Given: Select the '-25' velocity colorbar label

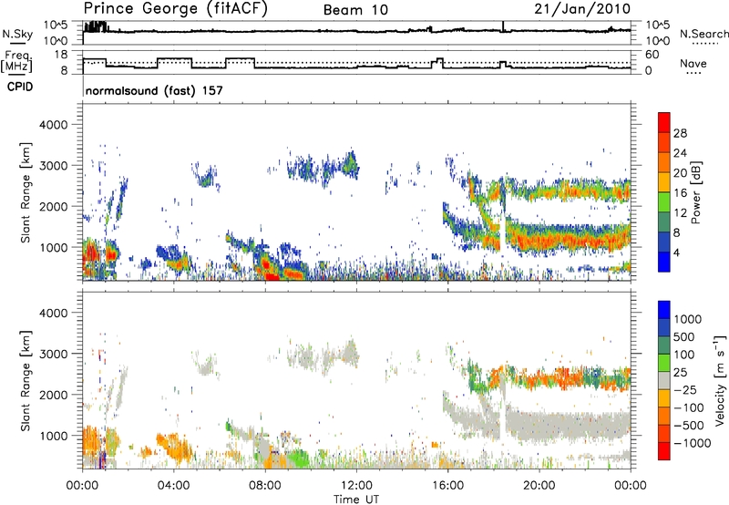Looking at the screenshot, I should (x=684, y=389).
